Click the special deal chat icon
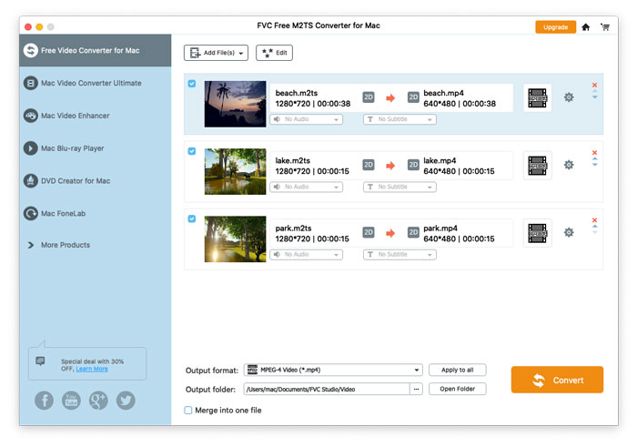This screenshot has height=447, width=637. tap(40, 361)
